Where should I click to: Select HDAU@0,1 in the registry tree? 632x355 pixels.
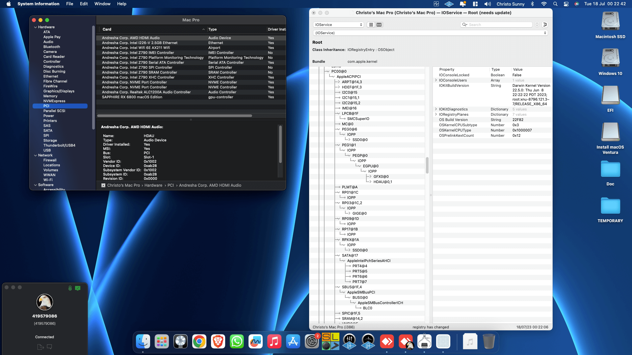pos(383,182)
